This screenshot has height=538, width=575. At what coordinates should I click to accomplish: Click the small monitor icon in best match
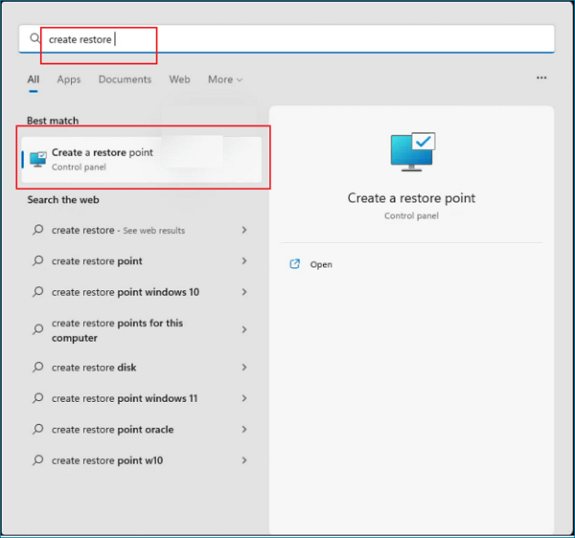pos(38,160)
